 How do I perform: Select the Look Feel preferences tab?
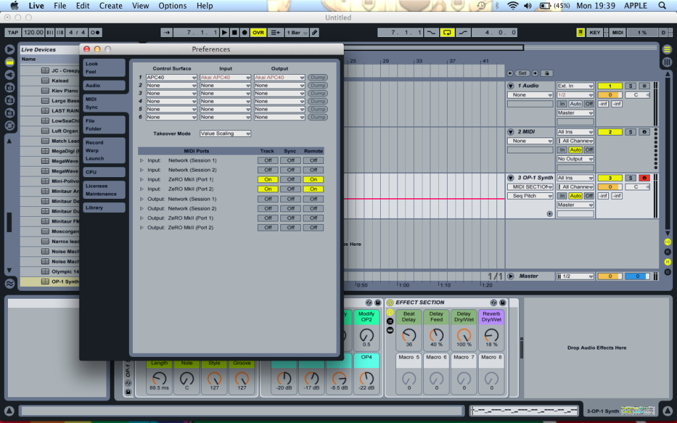pos(104,68)
